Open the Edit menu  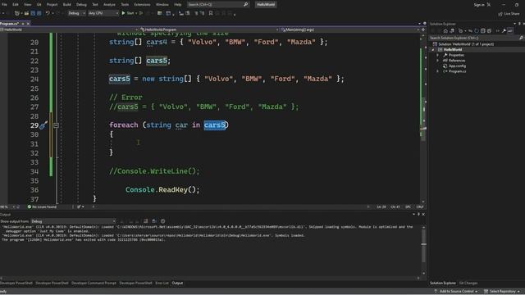(x=16, y=4)
